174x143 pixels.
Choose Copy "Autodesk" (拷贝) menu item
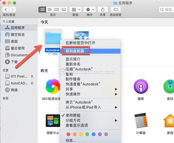[90, 102]
